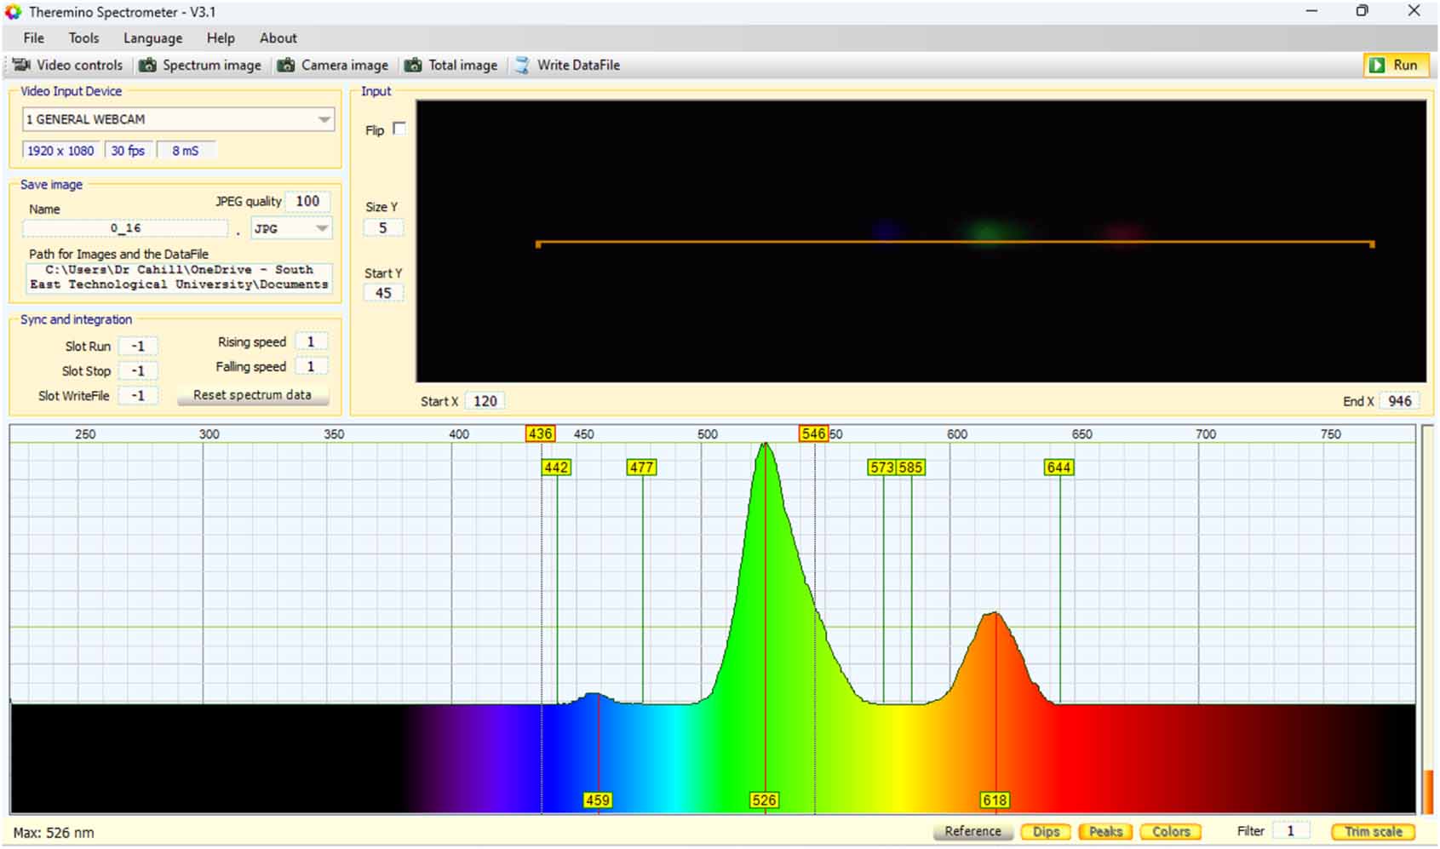1440x849 pixels.
Task: Toggle the Peaks display button
Action: [1105, 831]
